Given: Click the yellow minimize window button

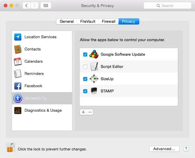Looking at the screenshot, I should pos(11,6).
